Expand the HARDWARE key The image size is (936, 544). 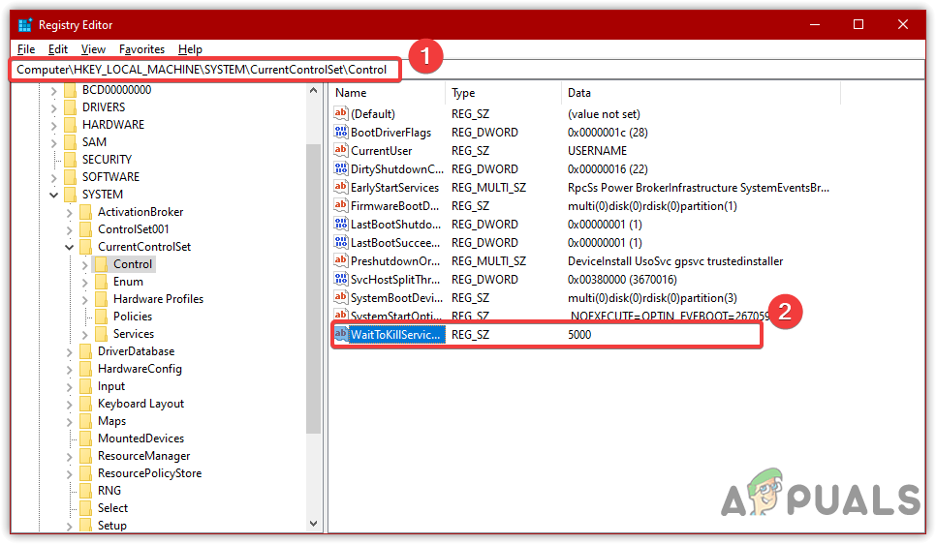tap(53, 125)
